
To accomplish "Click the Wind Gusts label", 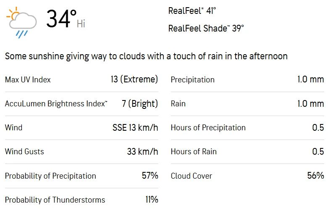I will pos(24,152).
